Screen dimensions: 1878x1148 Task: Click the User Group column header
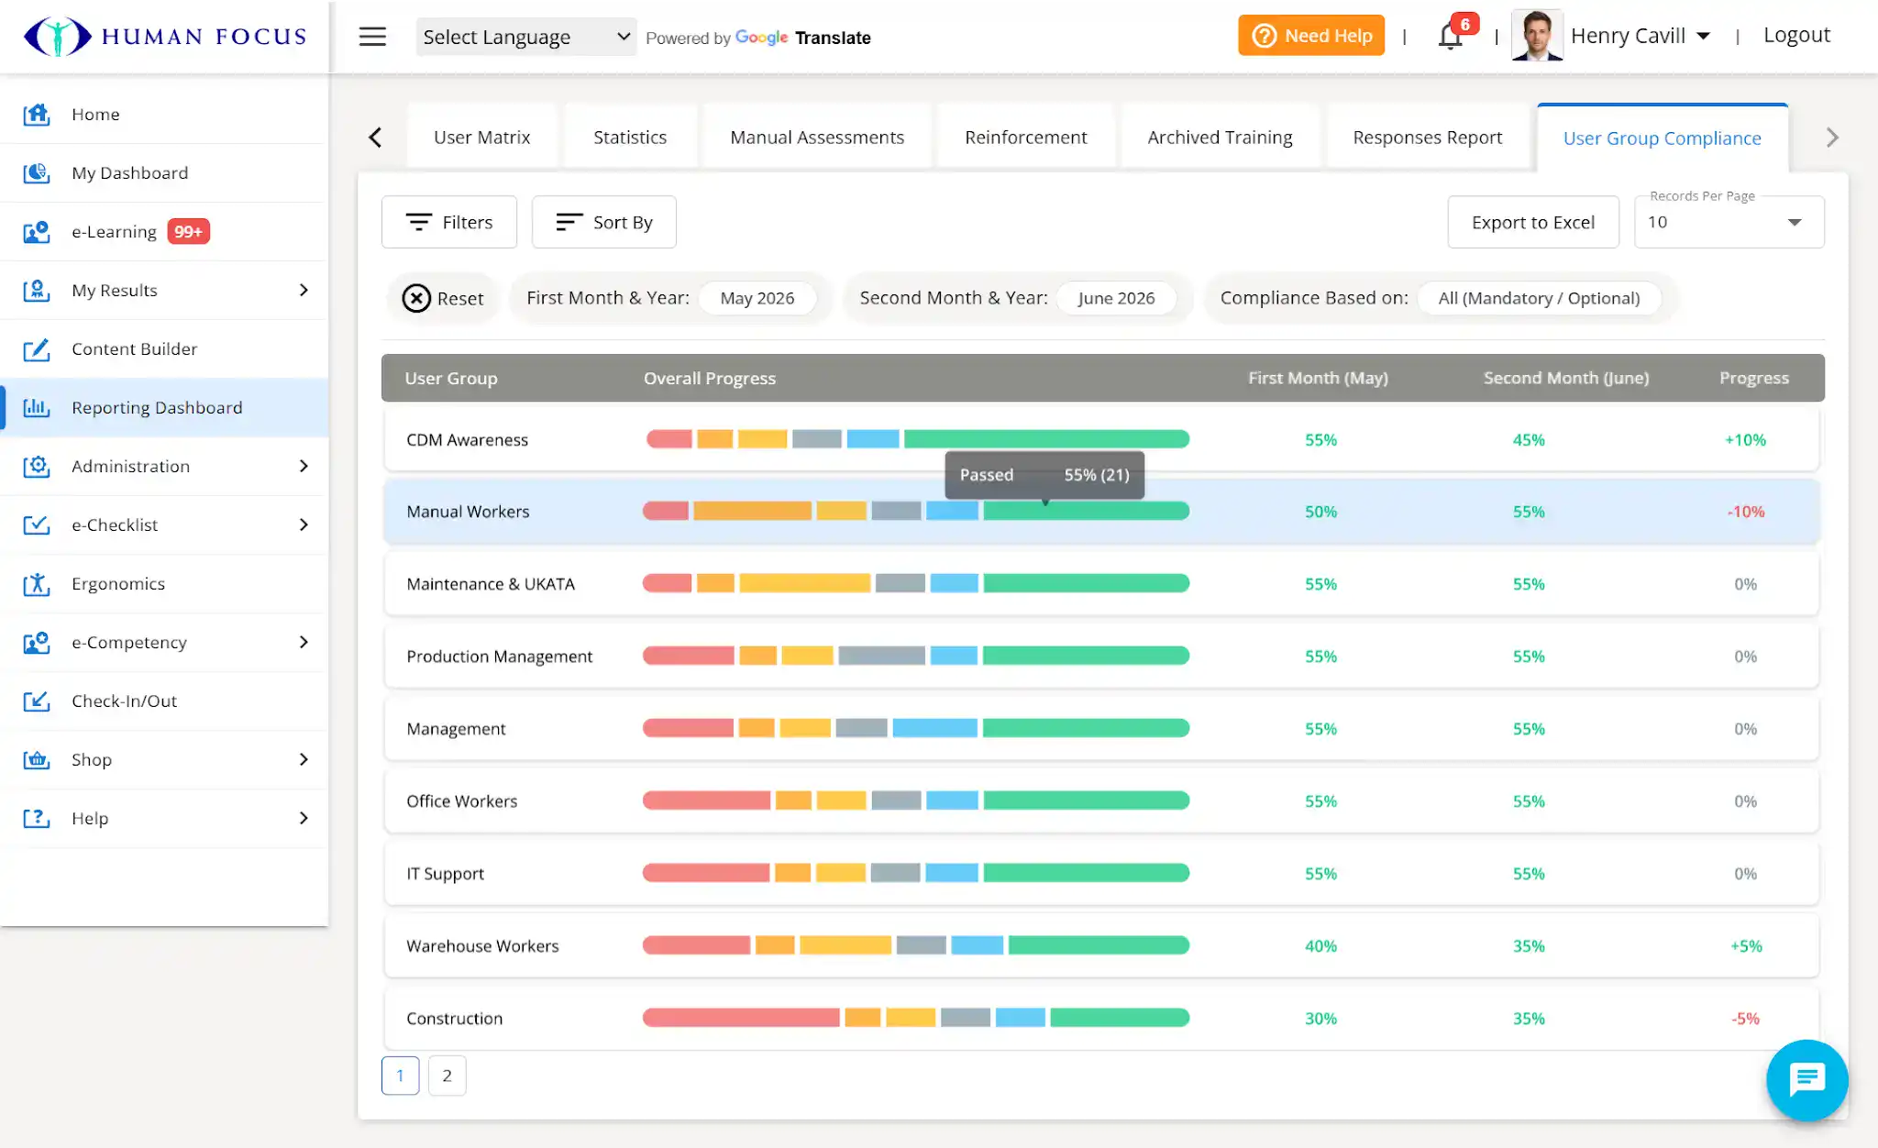point(451,378)
